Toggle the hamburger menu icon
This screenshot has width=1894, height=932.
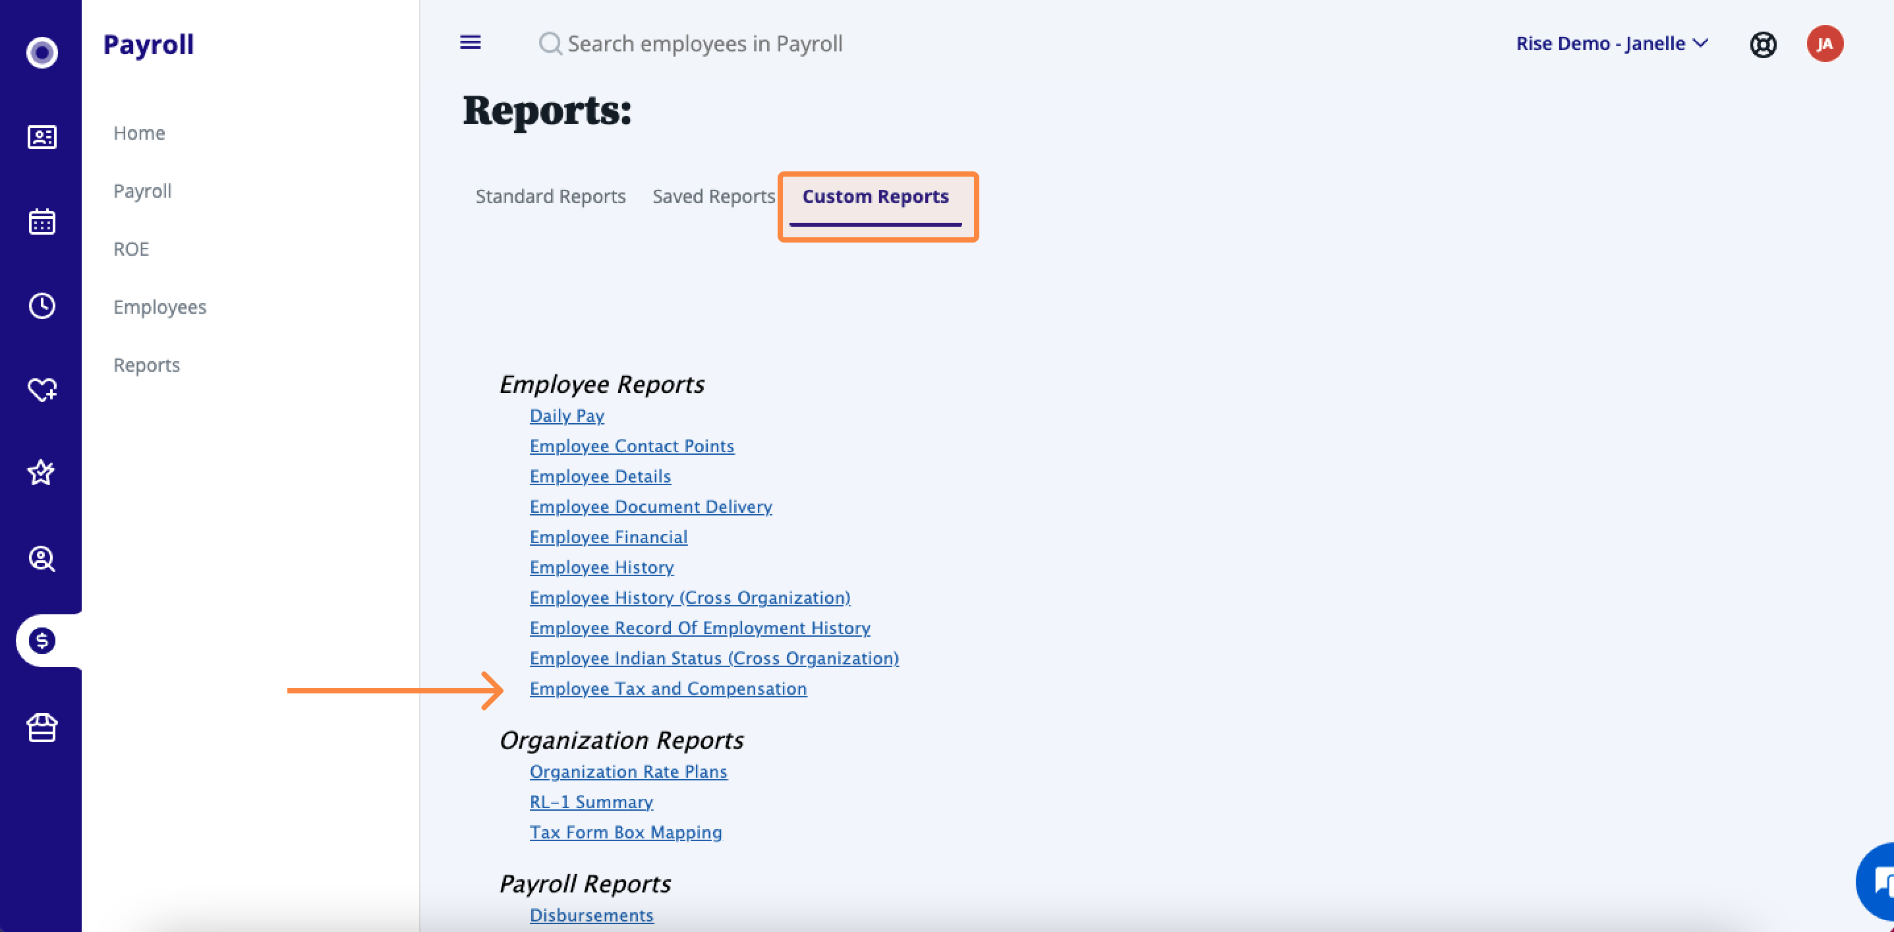click(x=471, y=43)
